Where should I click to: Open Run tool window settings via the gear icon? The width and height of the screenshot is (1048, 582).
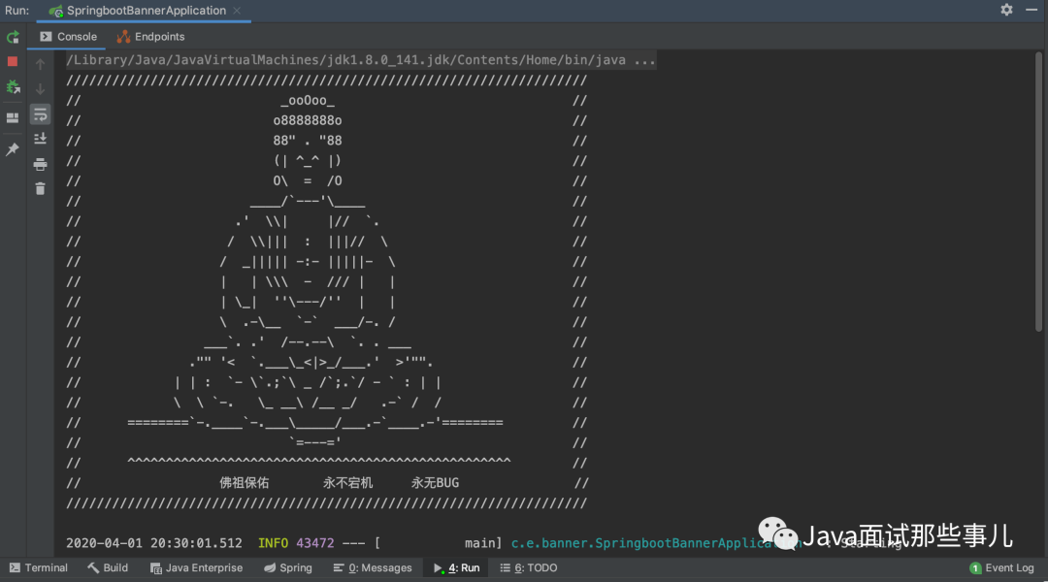1006,10
